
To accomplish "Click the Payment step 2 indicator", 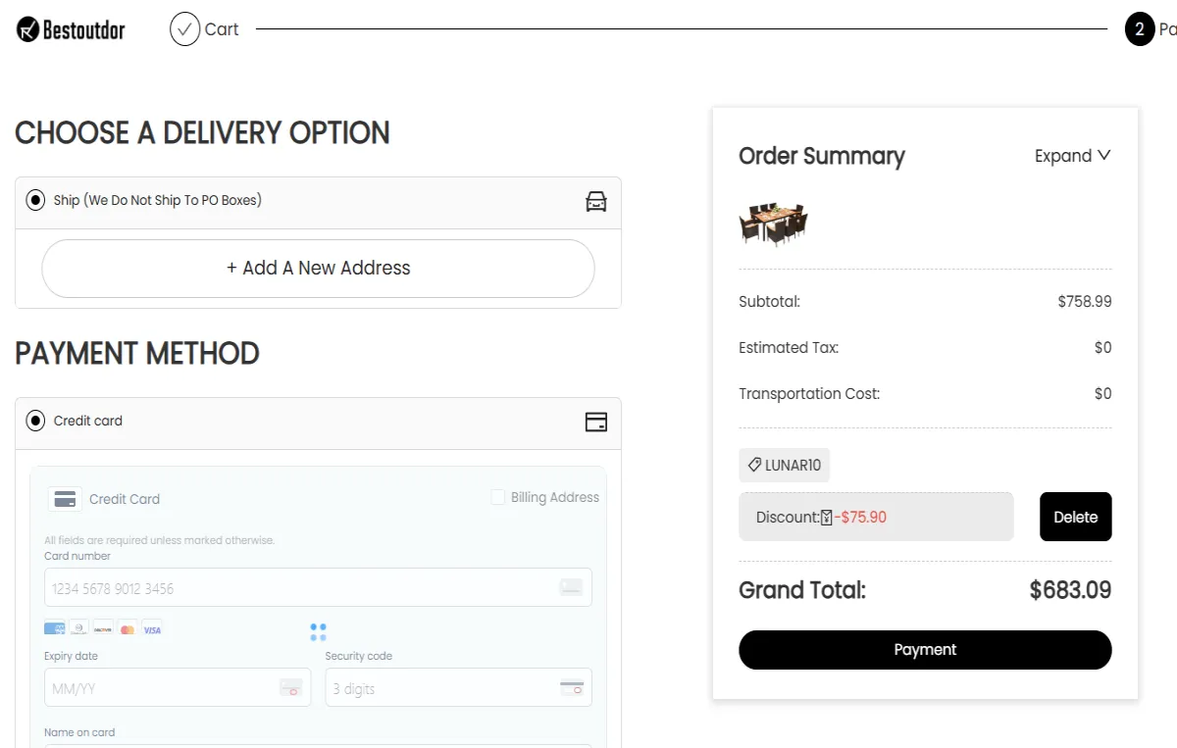I will click(1139, 29).
